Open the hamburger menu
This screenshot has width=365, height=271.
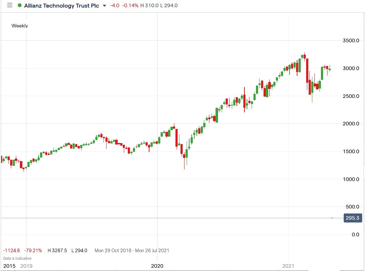pyautogui.click(x=9, y=5)
